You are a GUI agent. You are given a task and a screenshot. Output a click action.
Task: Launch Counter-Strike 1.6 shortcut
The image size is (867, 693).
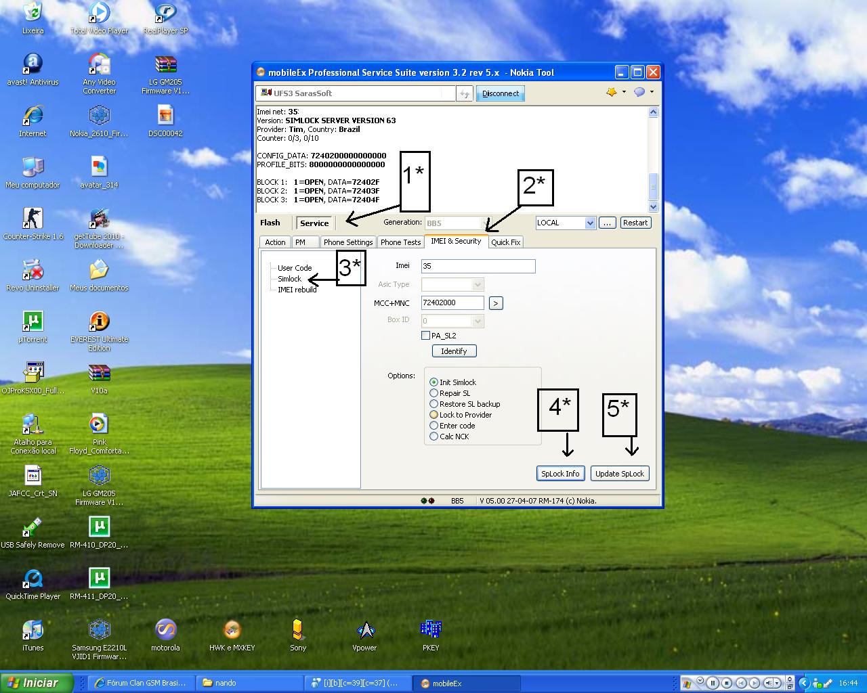[33, 224]
